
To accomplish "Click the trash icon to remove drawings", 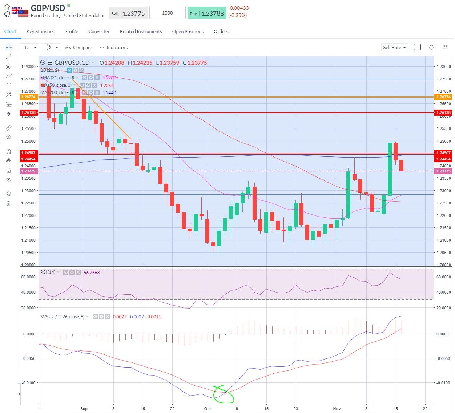I will tap(9, 203).
